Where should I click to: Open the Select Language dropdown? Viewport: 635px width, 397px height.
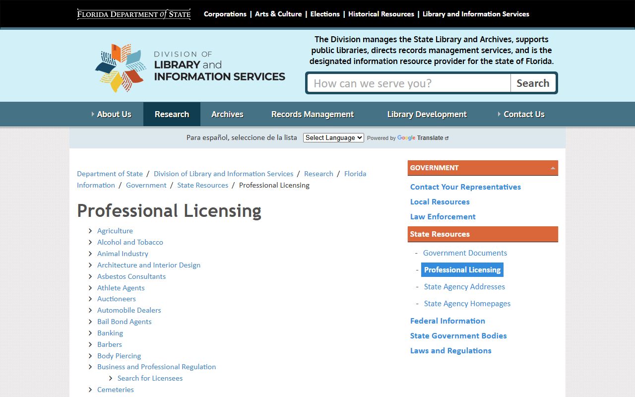[333, 137]
